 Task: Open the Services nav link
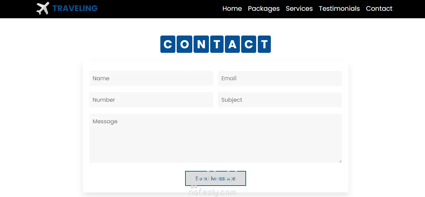click(x=299, y=8)
